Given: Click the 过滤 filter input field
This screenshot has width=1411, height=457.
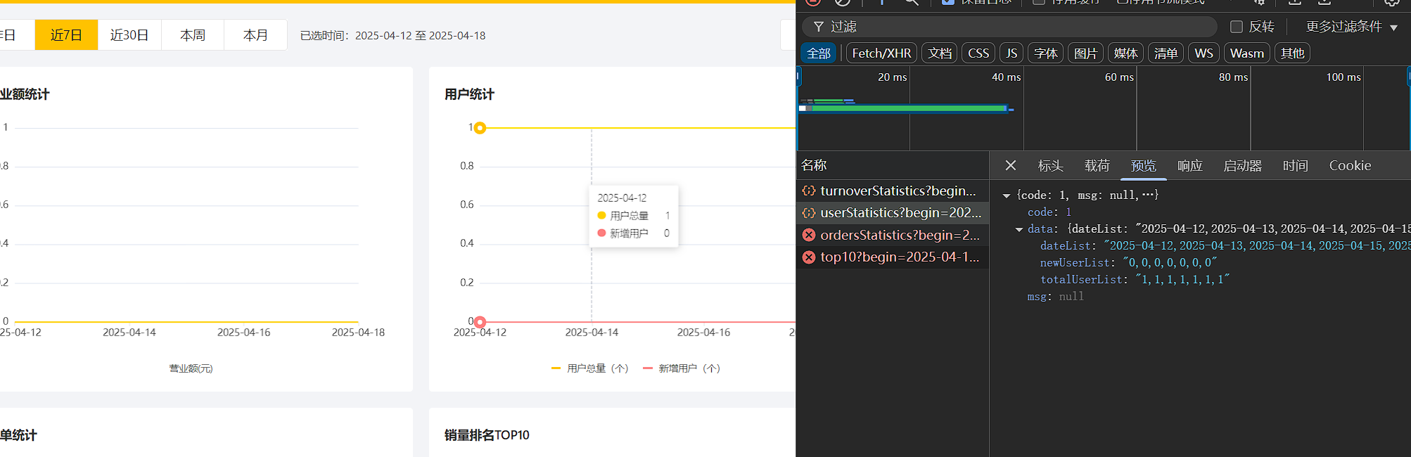Looking at the screenshot, I should (x=1009, y=27).
